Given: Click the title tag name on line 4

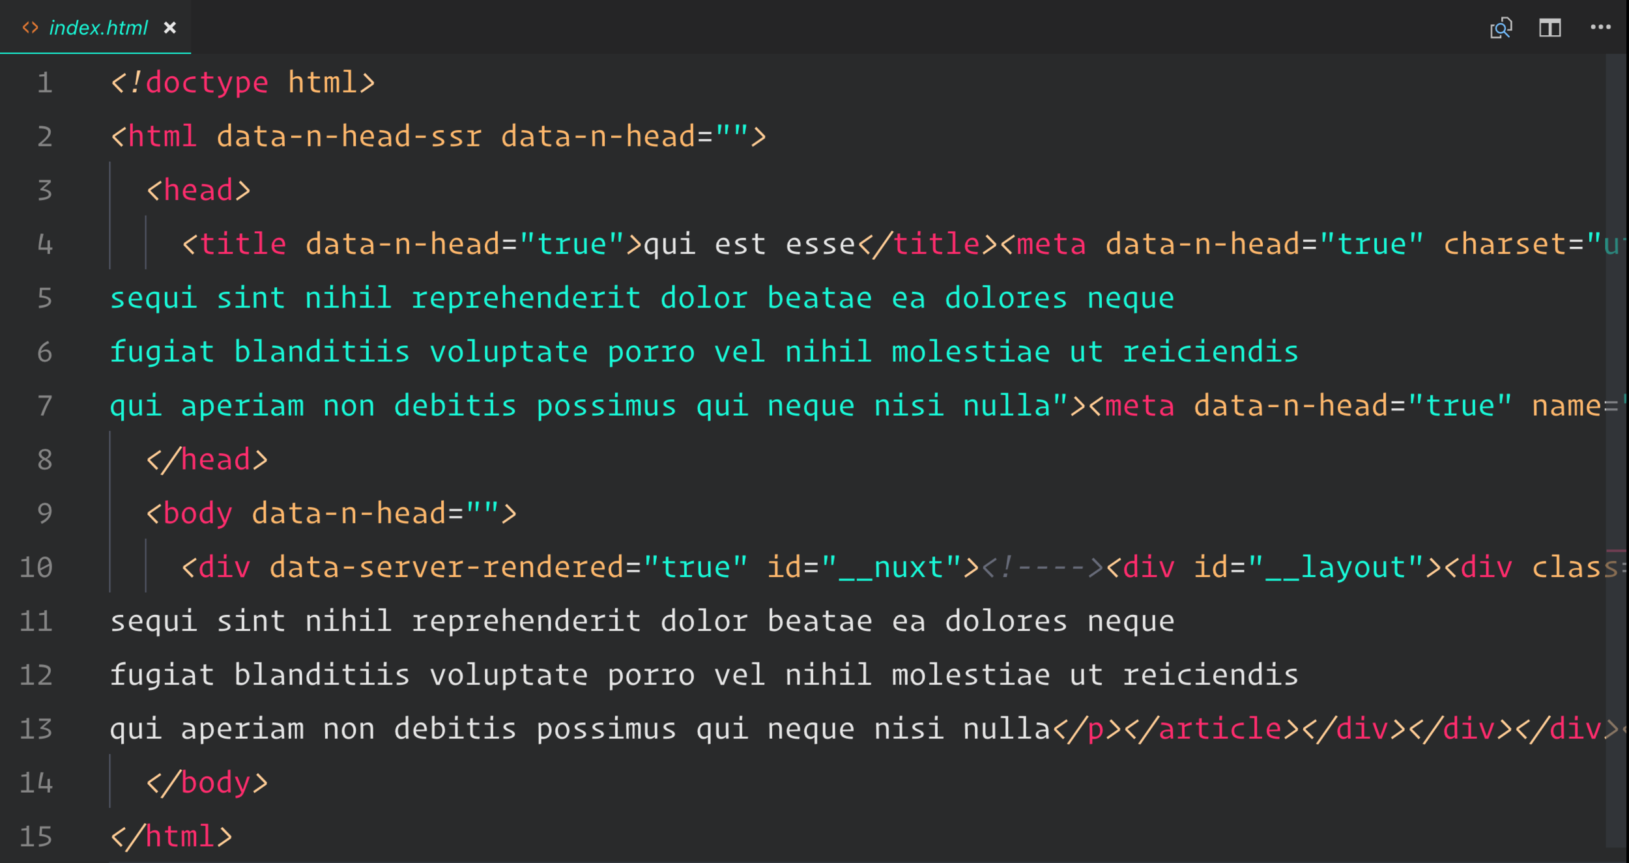Looking at the screenshot, I should click(242, 245).
